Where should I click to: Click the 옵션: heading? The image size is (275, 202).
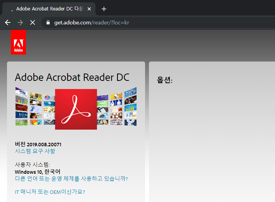point(165,80)
